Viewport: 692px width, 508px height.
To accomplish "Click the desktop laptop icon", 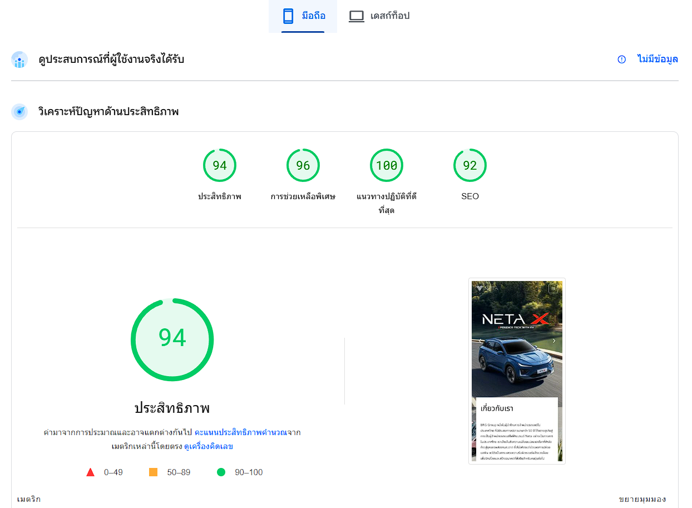I will [356, 16].
